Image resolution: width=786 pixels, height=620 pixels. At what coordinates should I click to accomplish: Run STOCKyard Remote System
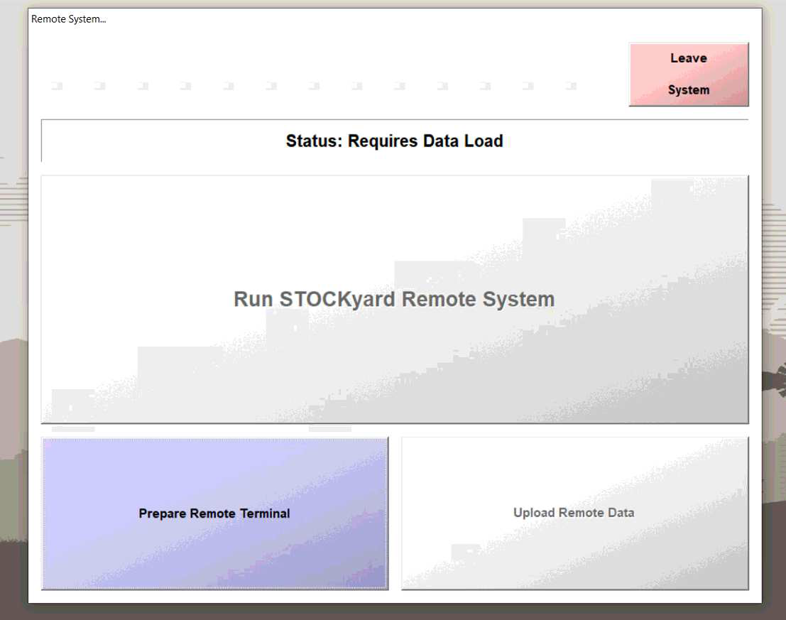coord(395,299)
